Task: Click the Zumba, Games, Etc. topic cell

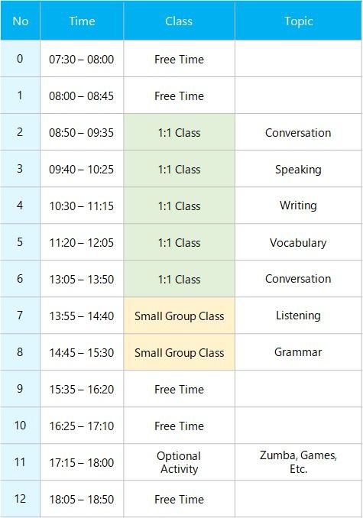Action: point(298,462)
